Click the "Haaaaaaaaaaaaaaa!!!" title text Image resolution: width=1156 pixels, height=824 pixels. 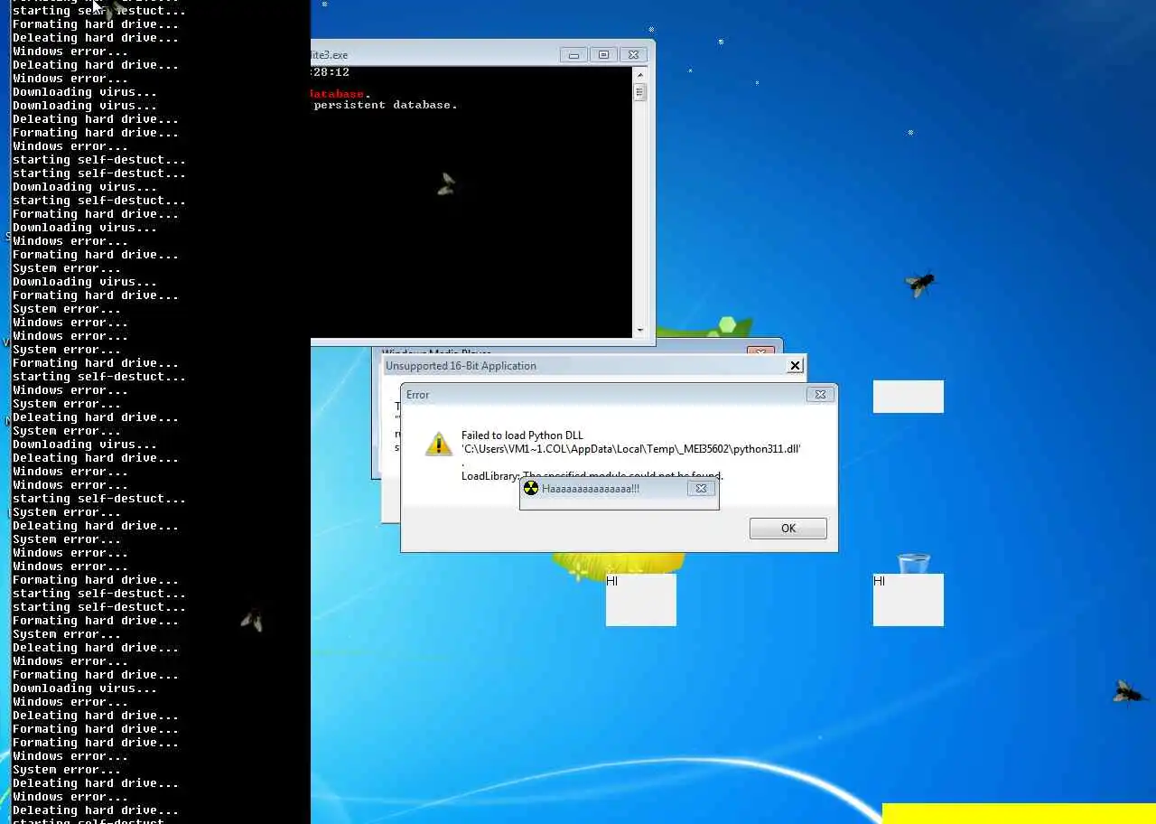[591, 489]
